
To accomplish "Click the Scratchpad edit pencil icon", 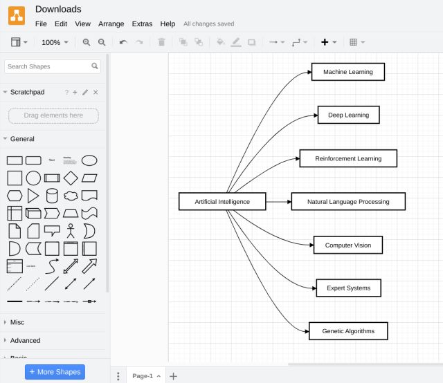I will click(x=85, y=92).
